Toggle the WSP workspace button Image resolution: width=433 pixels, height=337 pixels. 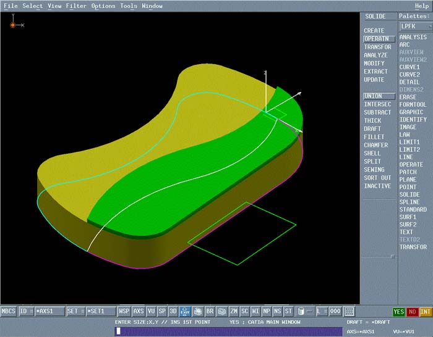click(x=124, y=312)
